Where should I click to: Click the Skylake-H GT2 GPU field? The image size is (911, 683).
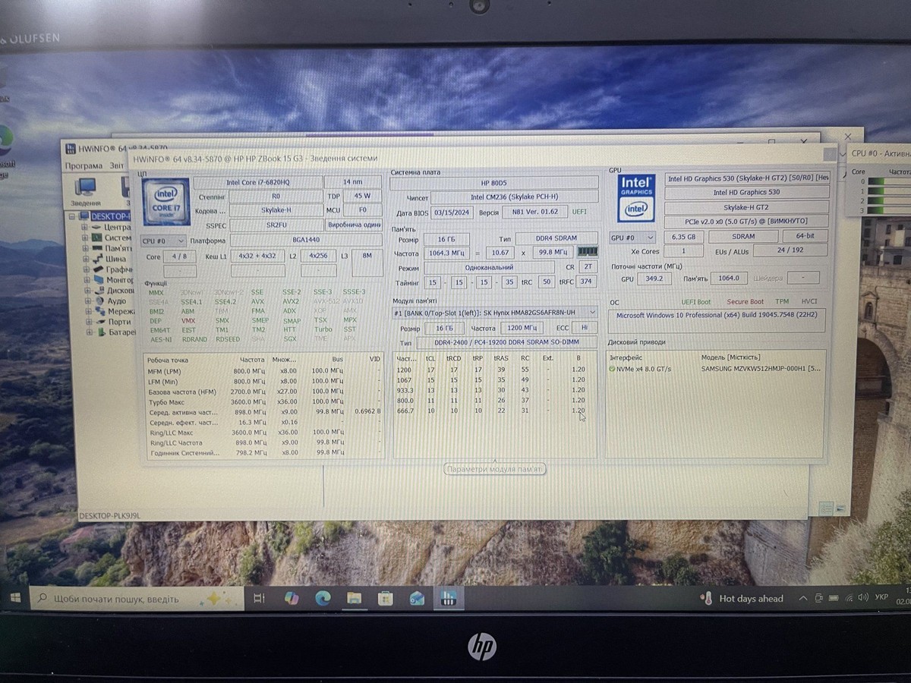coord(746,207)
